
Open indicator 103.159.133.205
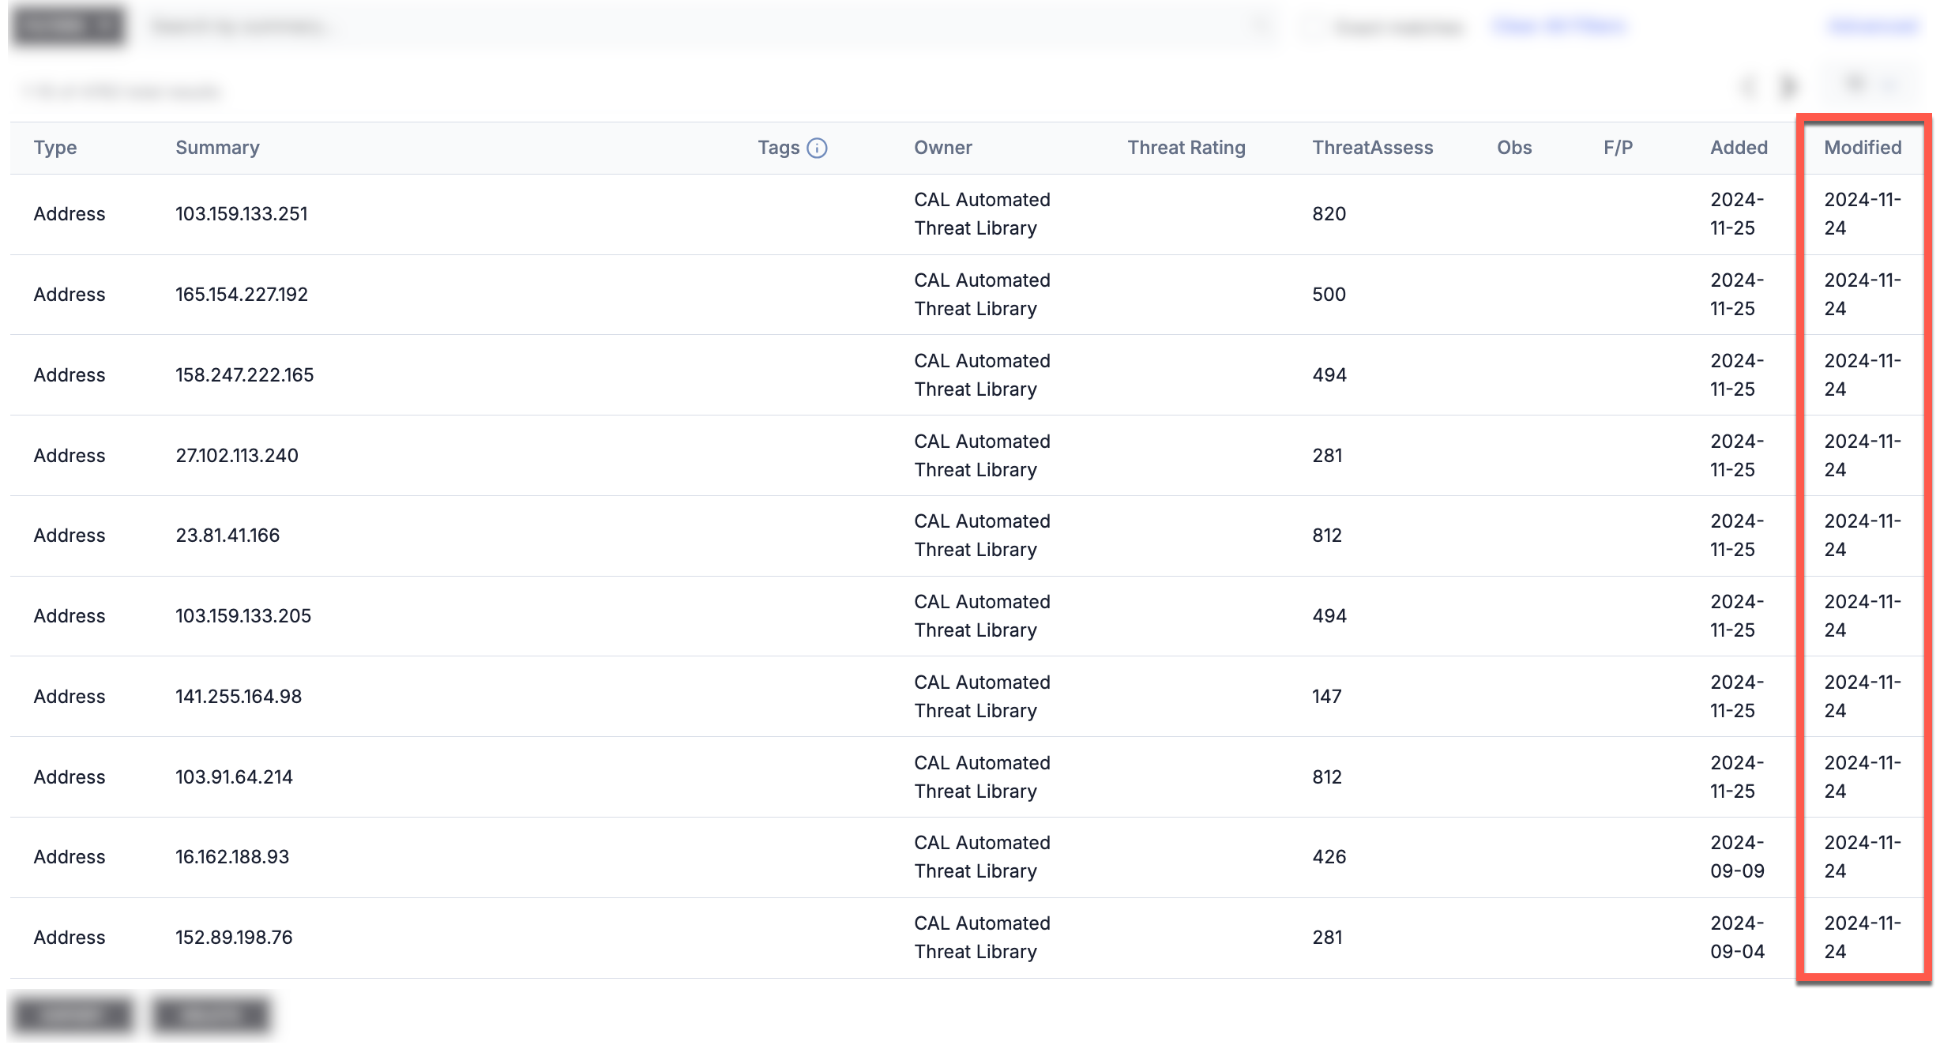(x=243, y=616)
